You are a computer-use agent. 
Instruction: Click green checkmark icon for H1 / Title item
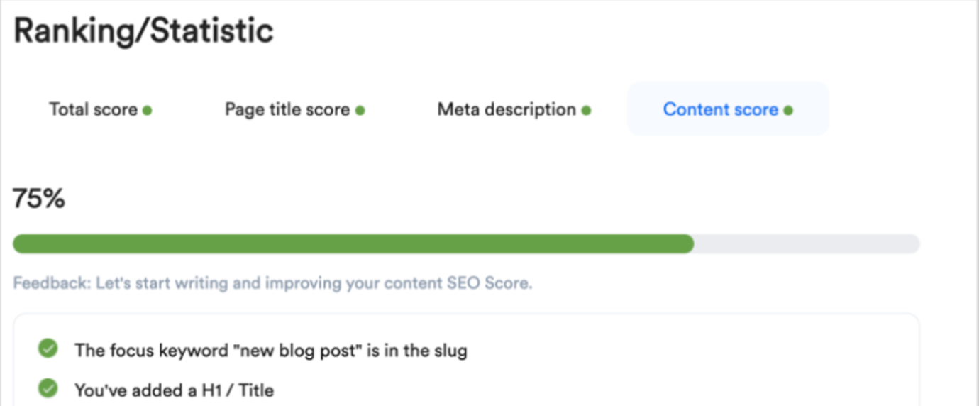coord(48,388)
